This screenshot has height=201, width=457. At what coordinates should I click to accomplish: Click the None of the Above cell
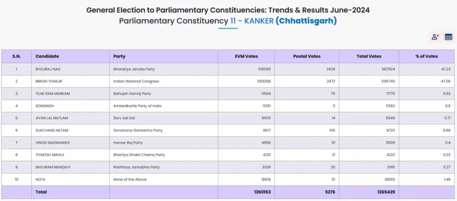point(131,179)
